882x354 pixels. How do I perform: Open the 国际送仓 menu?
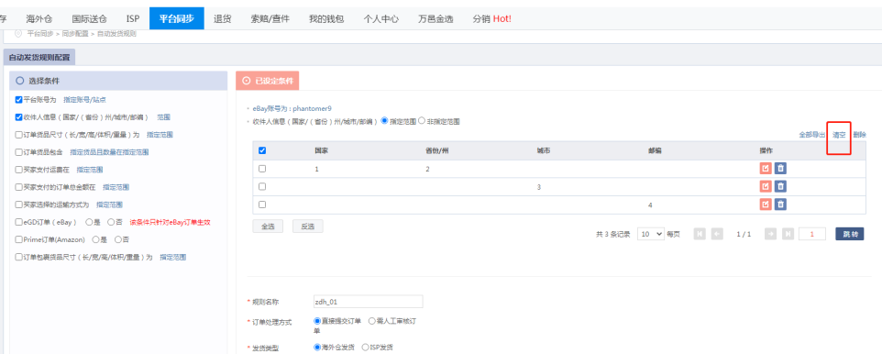90,18
